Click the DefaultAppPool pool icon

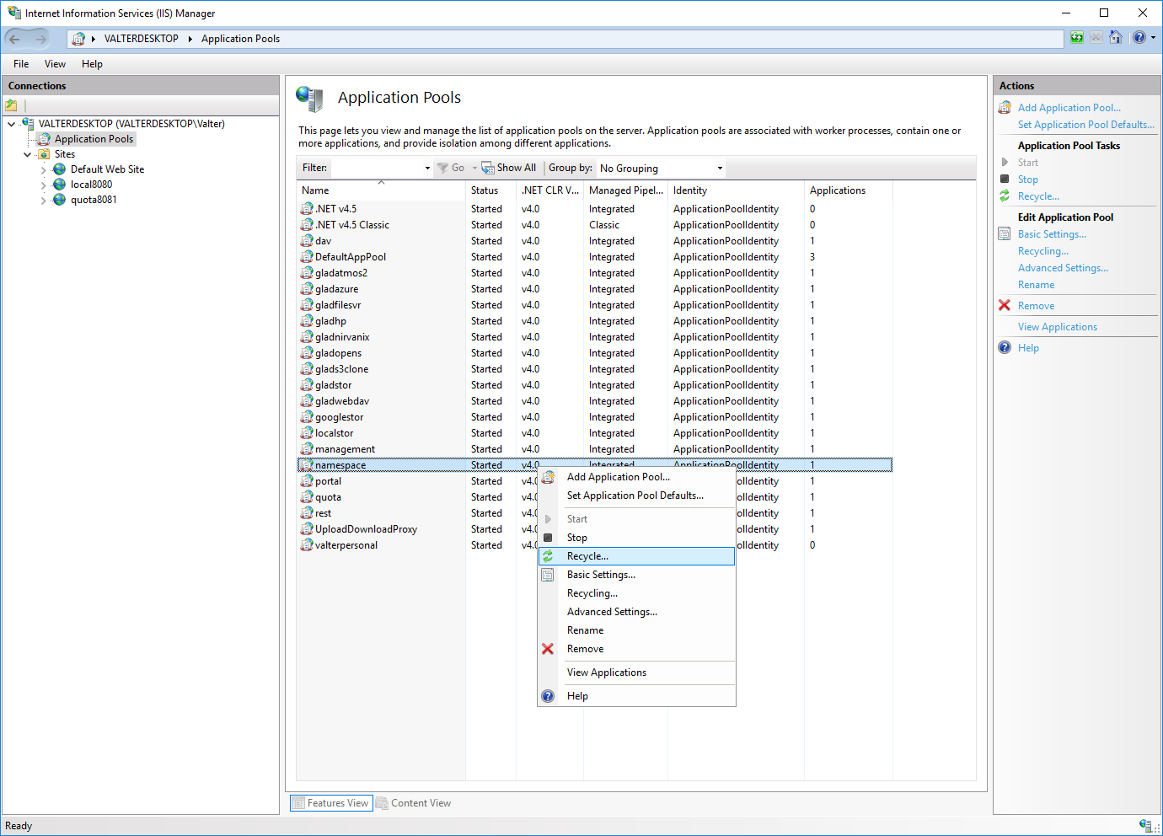[308, 257]
